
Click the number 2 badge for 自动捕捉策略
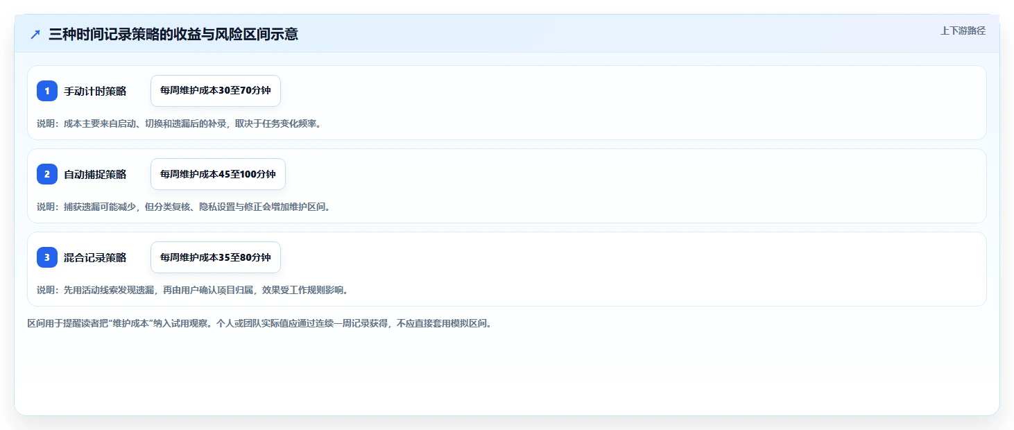pos(47,174)
